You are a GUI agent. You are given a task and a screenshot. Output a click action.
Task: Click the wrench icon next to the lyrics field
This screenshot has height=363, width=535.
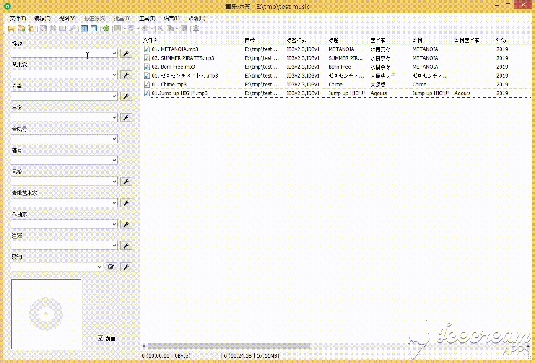coord(126,267)
